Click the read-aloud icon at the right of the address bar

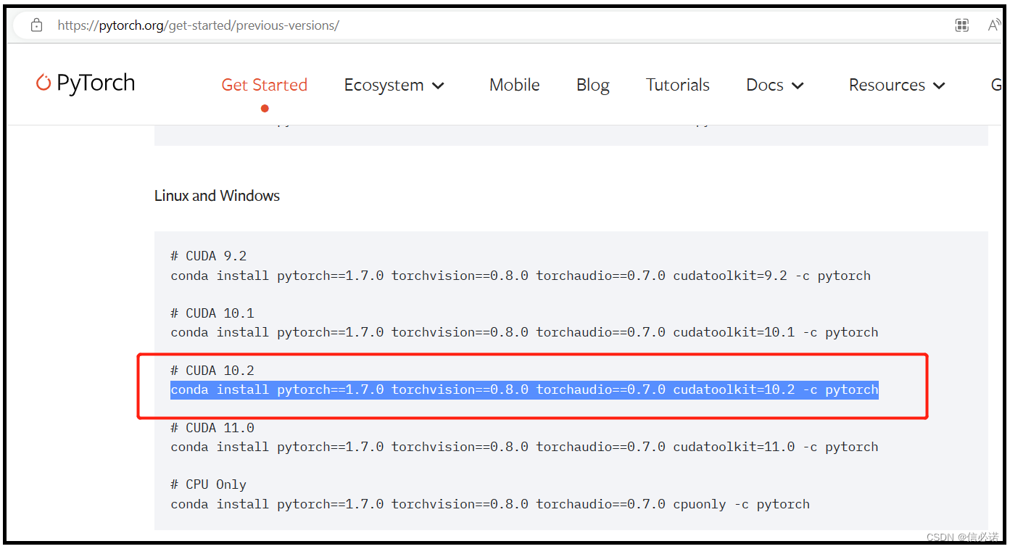pos(994,25)
